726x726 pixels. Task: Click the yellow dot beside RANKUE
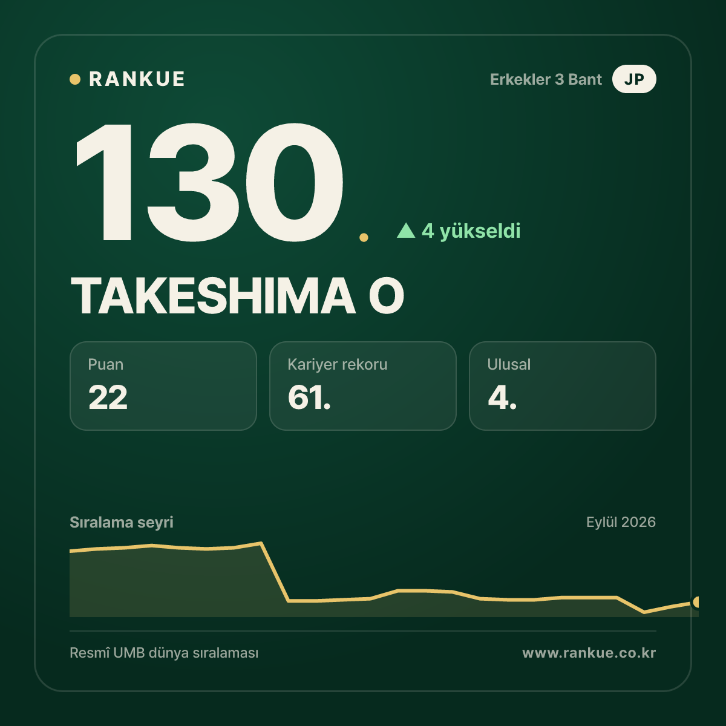[x=75, y=79]
